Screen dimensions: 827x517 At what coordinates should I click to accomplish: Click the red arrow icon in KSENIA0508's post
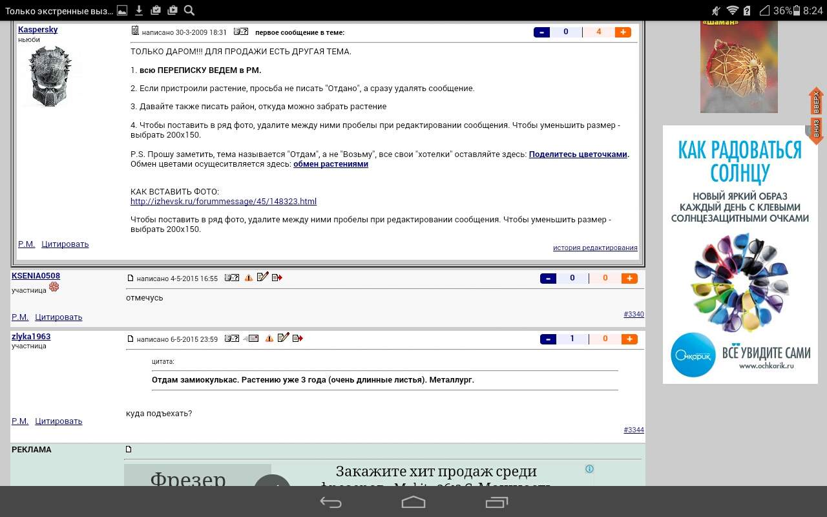[277, 278]
